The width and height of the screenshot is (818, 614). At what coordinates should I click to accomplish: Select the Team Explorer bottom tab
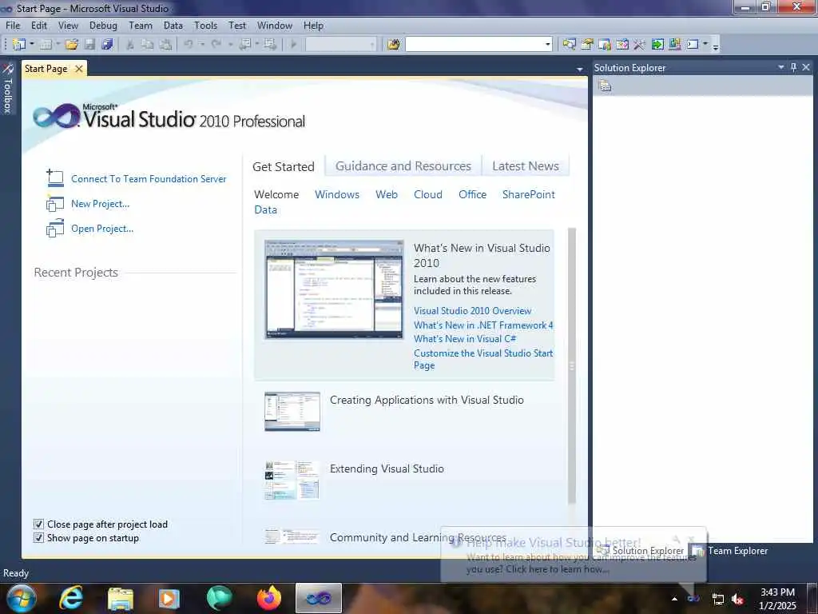click(730, 551)
